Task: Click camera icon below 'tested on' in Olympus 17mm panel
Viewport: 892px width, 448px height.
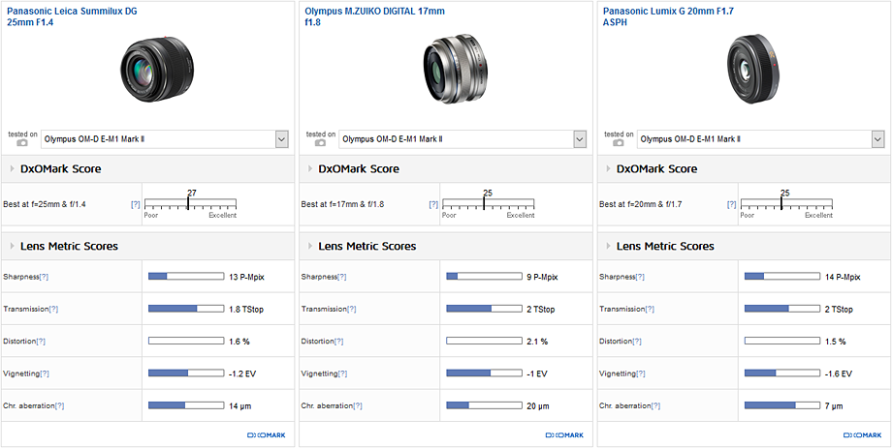Action: point(320,143)
